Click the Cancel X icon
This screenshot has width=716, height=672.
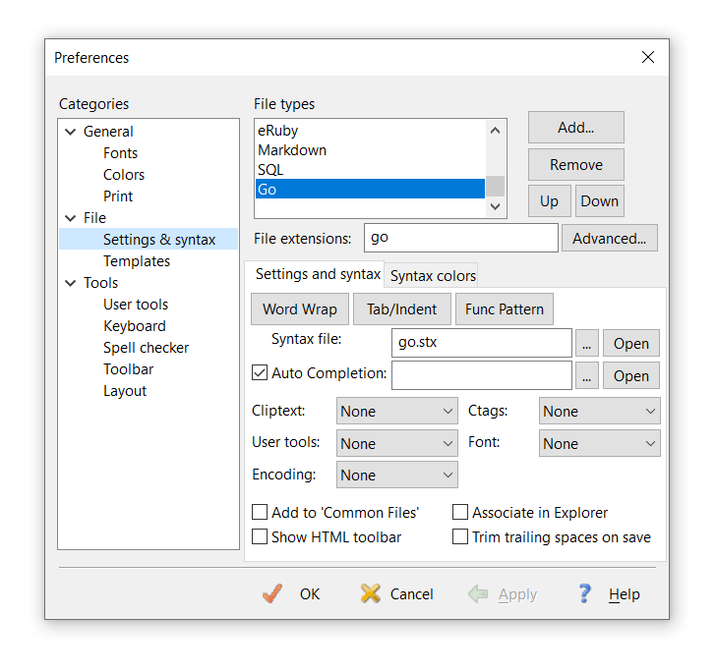370,593
